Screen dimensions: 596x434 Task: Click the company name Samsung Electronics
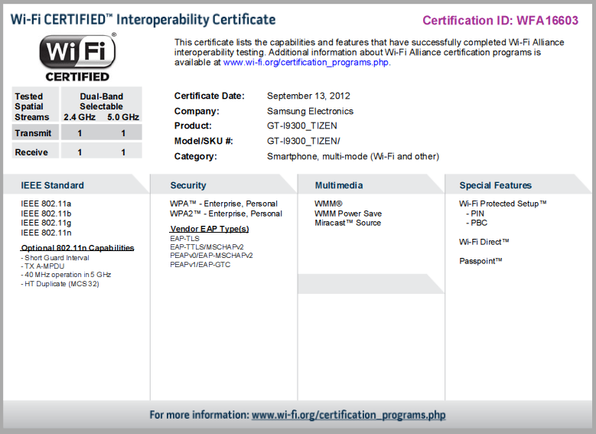310,111
